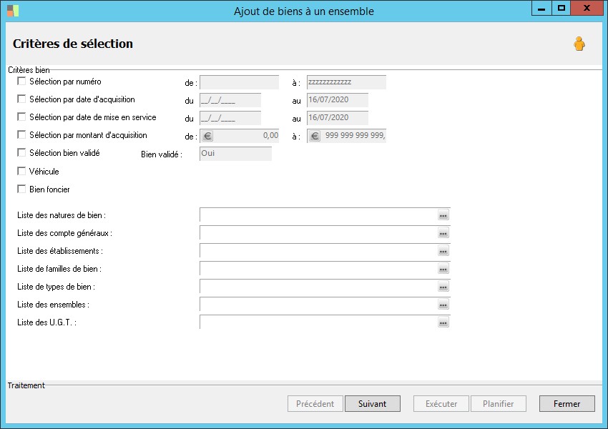Screen dimensions: 608x429
Task: Toggle Sélection par date d'acquisition
Action: coord(21,99)
